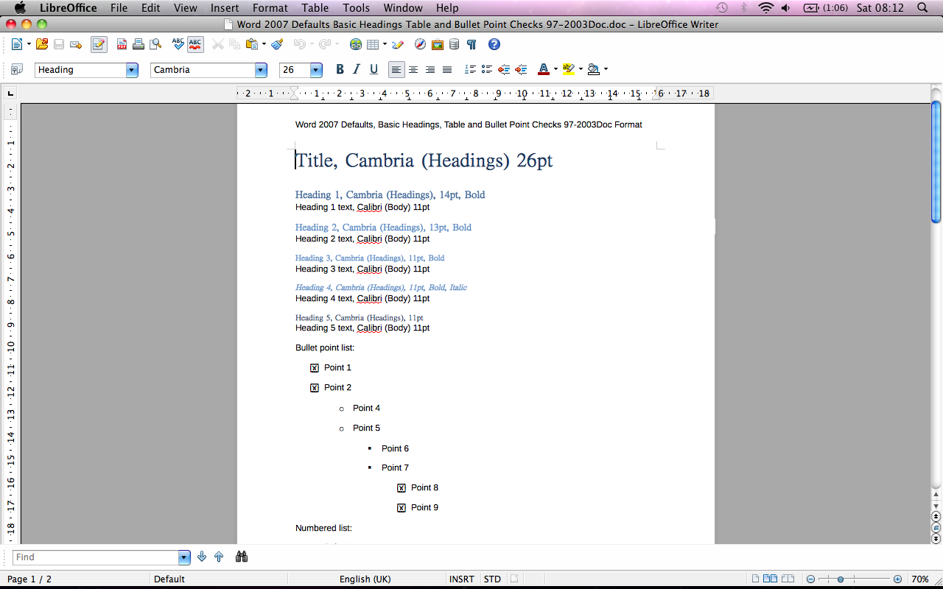Click the LibreOffice Help question mark icon
The height and width of the screenshot is (589, 943).
point(494,45)
